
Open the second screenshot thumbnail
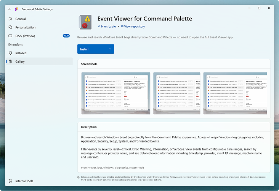(177, 93)
